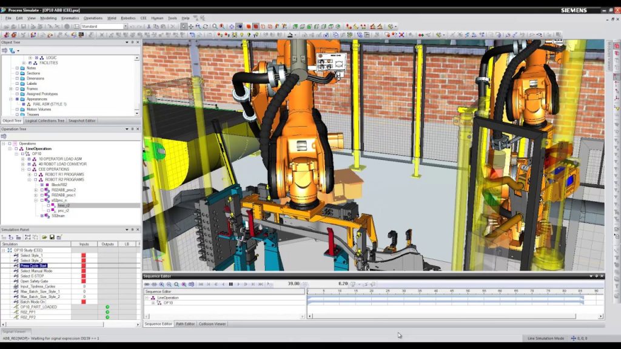The image size is (621, 349).
Task: Open a stored study via Simulation Panel folder icon
Action: [x=44, y=238]
